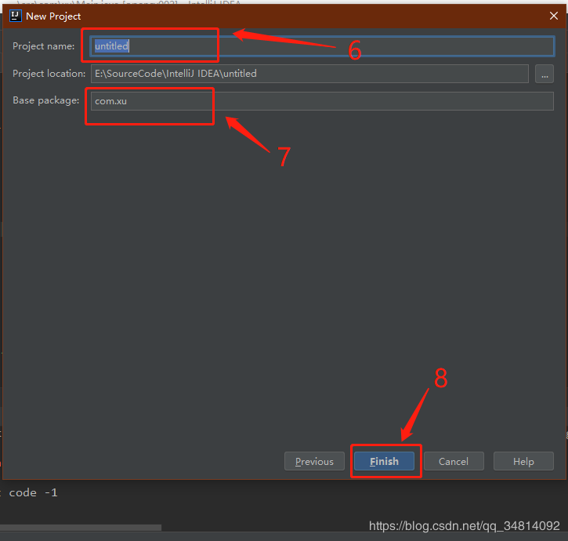Close the New Project dialog window
568x541 pixels.
(554, 16)
